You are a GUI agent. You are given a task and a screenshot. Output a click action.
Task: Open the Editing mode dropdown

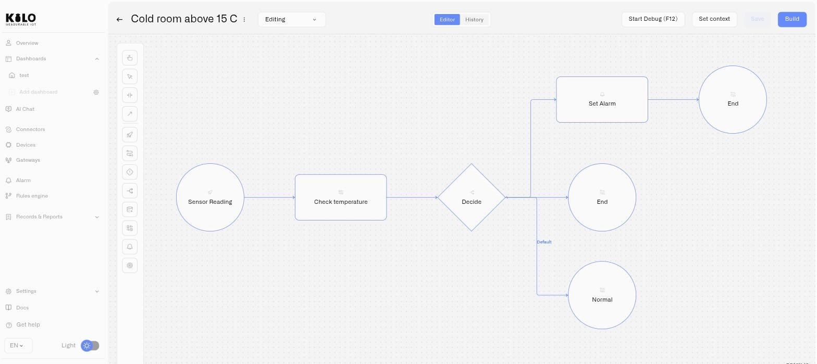[x=292, y=19]
